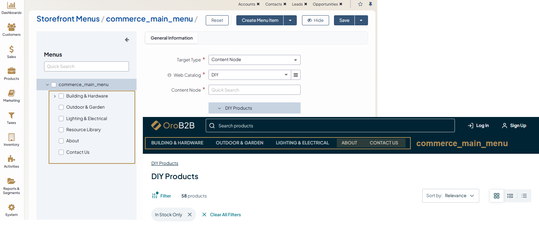The height and width of the screenshot is (227, 539).
Task: Open Dashboards in the sidebar
Action: pos(11,8)
